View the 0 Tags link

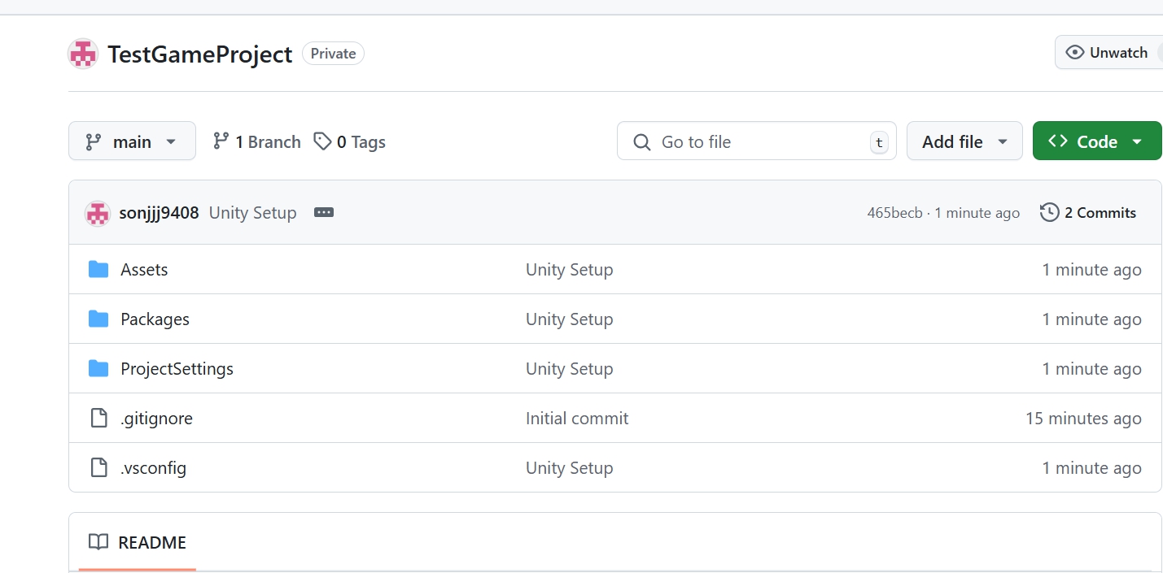coord(350,141)
